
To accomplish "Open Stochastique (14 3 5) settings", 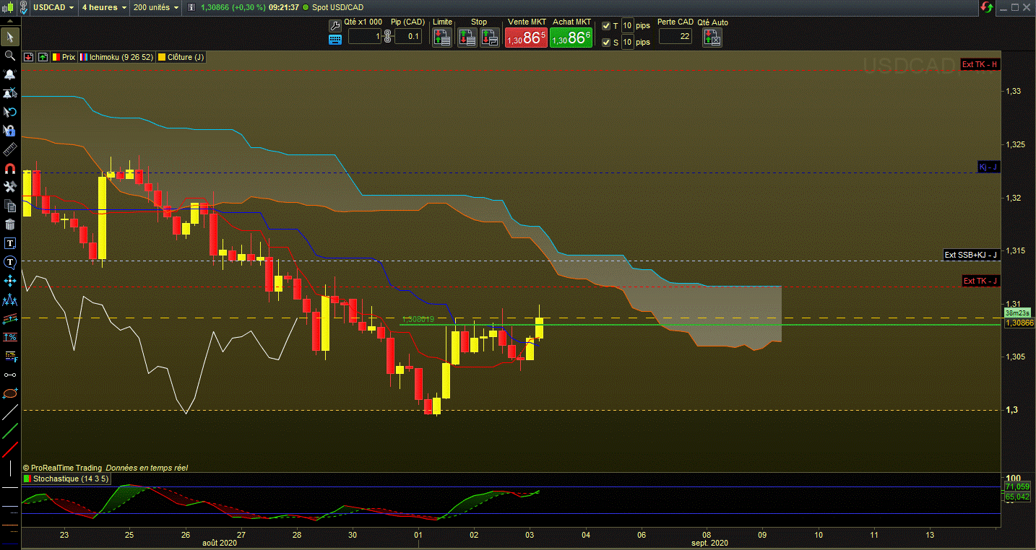I will click(65, 479).
